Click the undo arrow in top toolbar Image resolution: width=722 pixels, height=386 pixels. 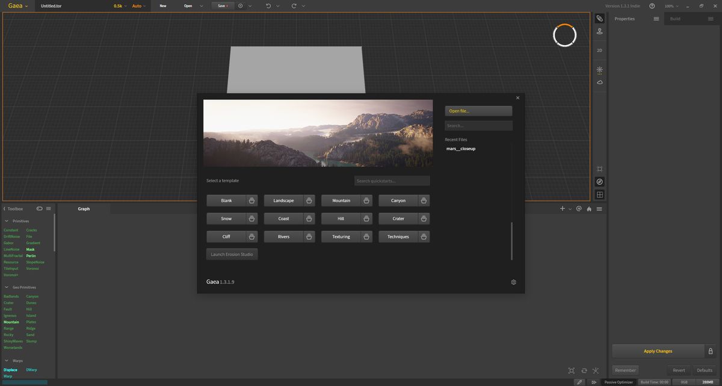coord(268,5)
